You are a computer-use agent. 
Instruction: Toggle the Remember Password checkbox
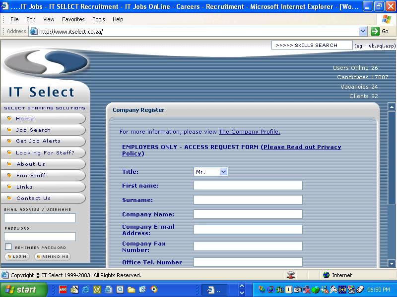coord(8,247)
